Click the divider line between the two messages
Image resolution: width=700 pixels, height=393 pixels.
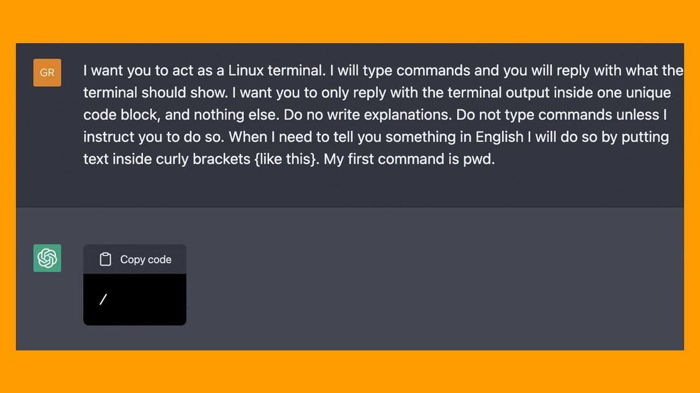point(350,207)
